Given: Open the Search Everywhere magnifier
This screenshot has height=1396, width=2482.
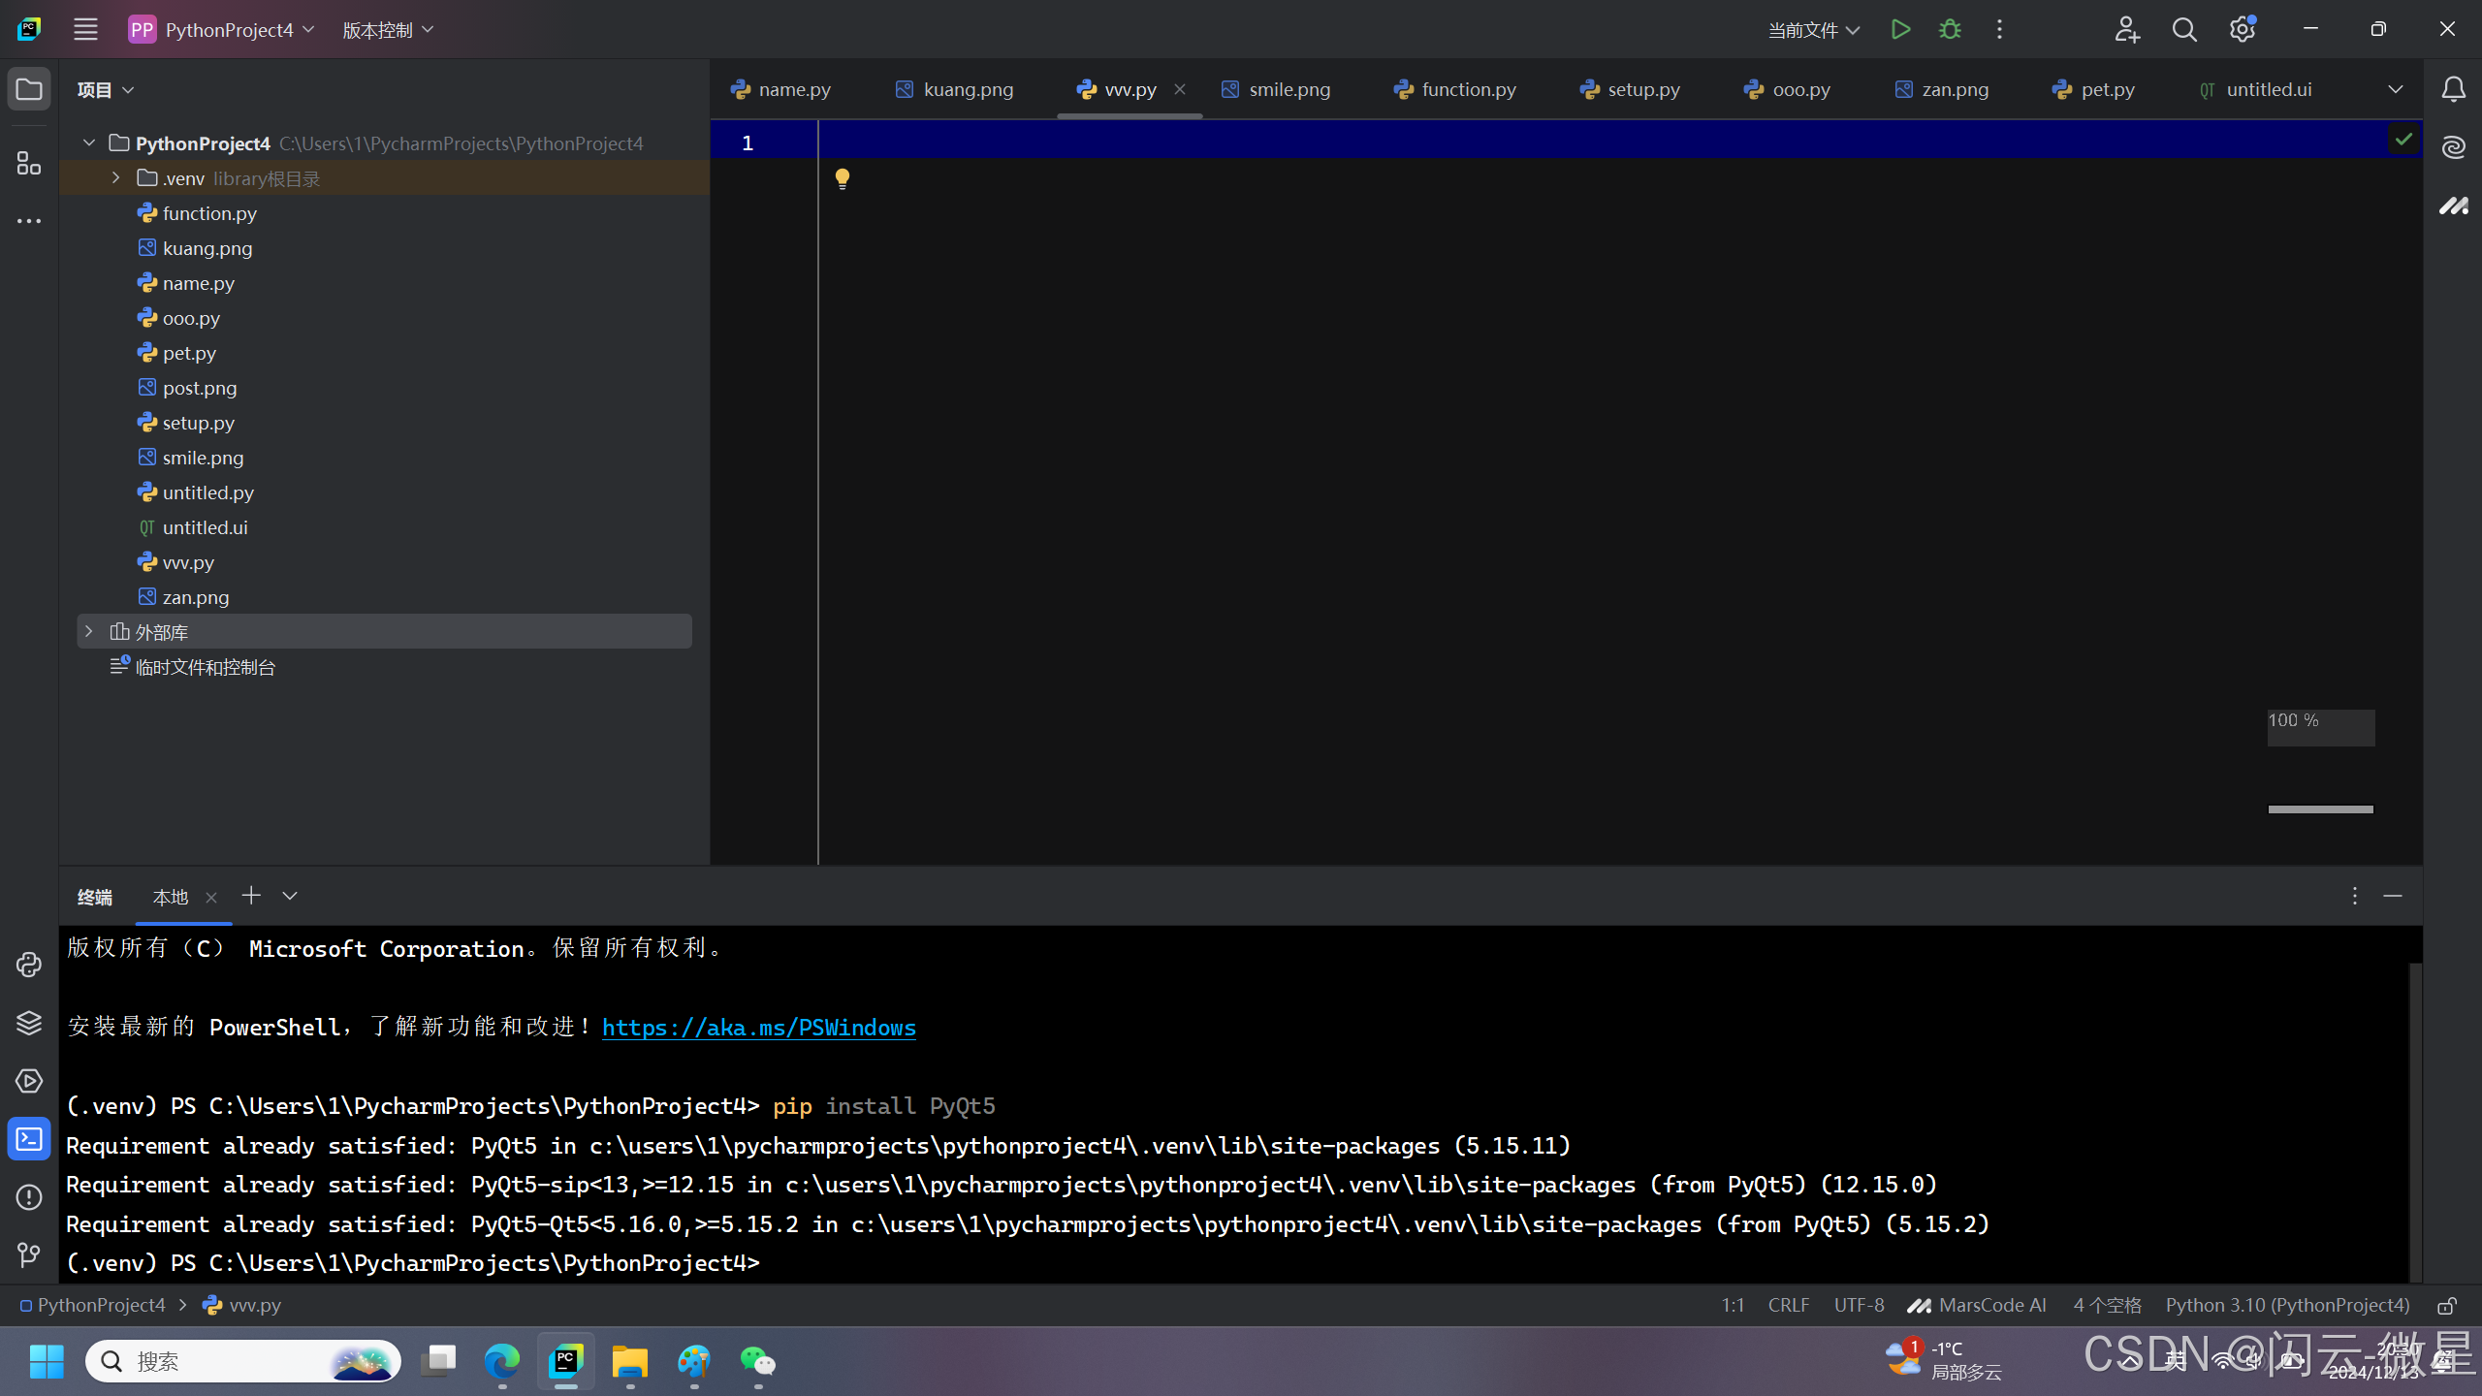Looking at the screenshot, I should point(2183,30).
